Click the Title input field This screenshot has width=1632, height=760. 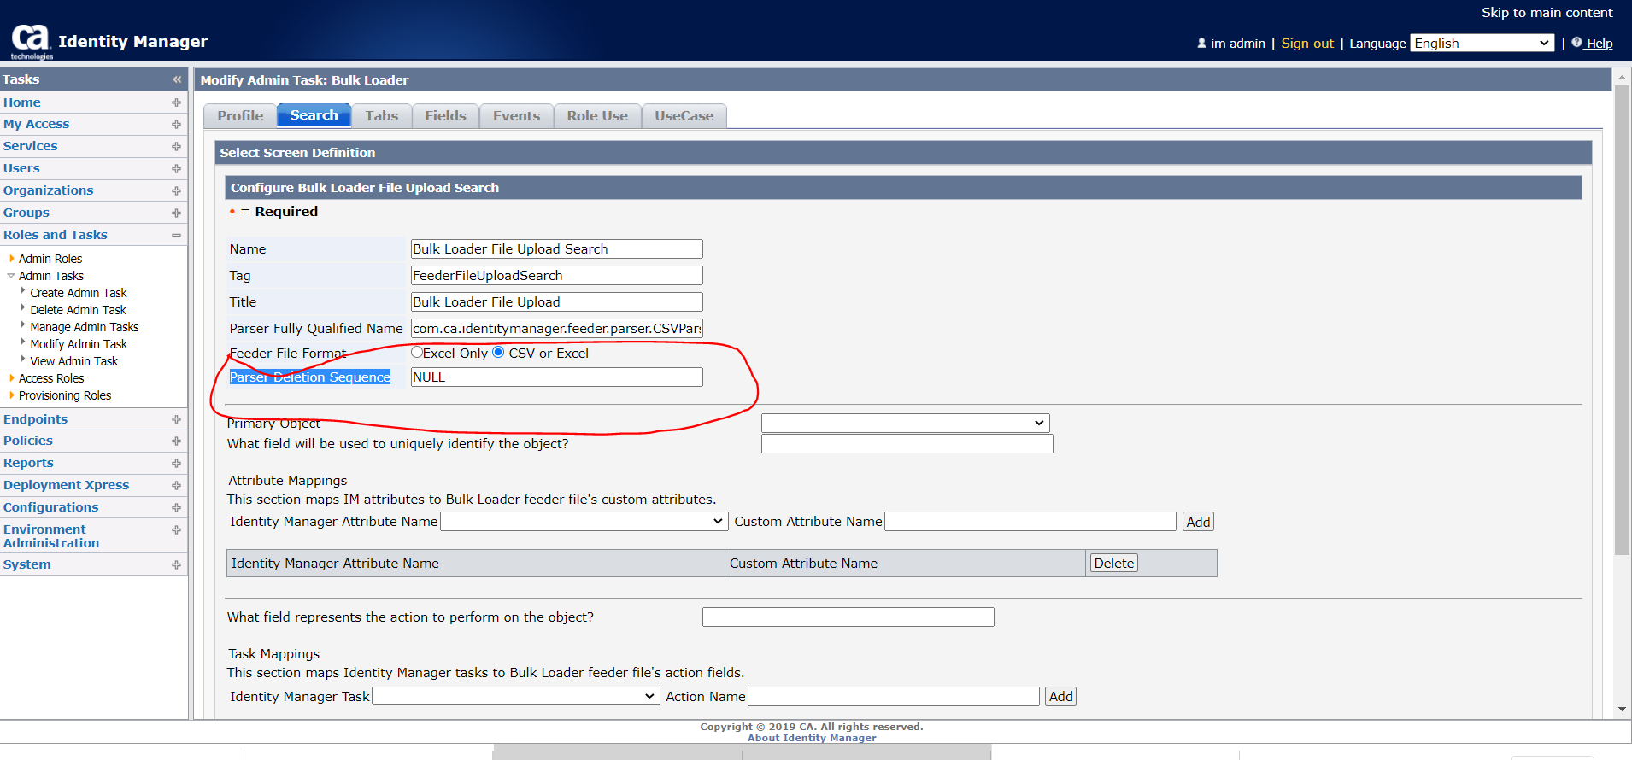tap(557, 301)
